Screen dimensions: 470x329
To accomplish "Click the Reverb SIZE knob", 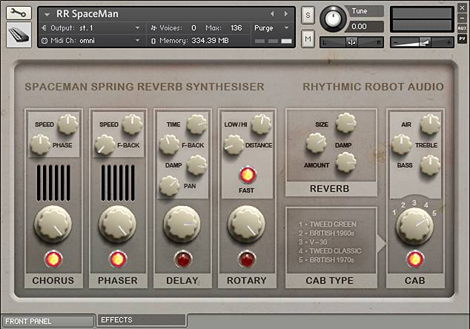I will pos(345,123).
